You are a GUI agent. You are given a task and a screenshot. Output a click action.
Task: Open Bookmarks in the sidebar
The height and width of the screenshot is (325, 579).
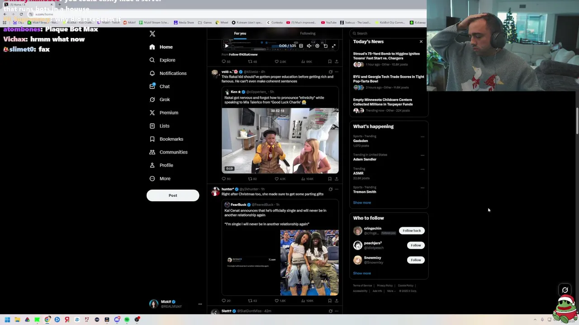166,139
